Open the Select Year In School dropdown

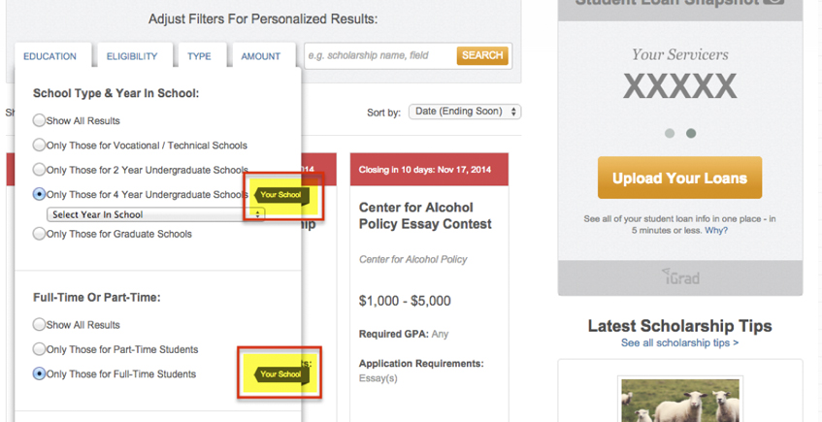(155, 214)
